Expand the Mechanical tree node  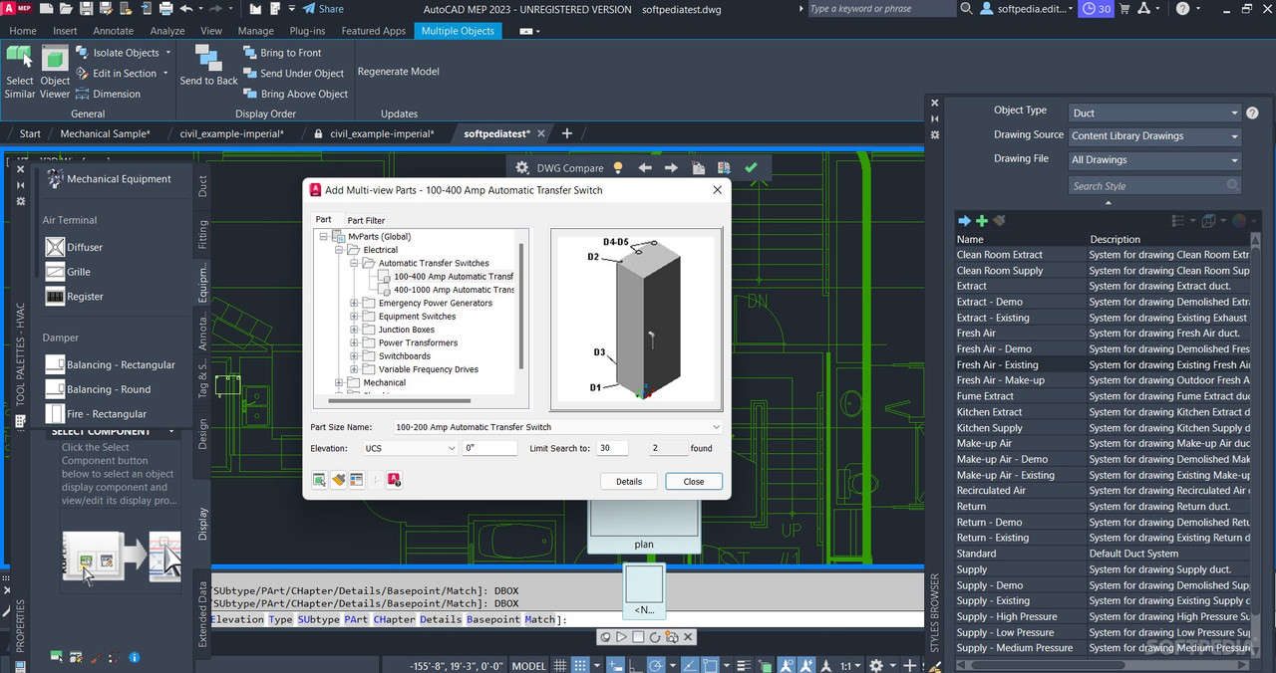339,382
